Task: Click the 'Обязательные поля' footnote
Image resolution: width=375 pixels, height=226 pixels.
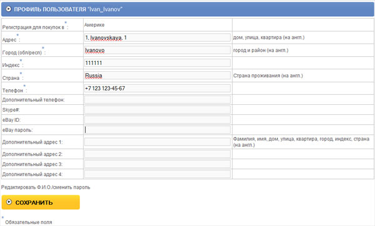Action: pyautogui.click(x=29, y=222)
